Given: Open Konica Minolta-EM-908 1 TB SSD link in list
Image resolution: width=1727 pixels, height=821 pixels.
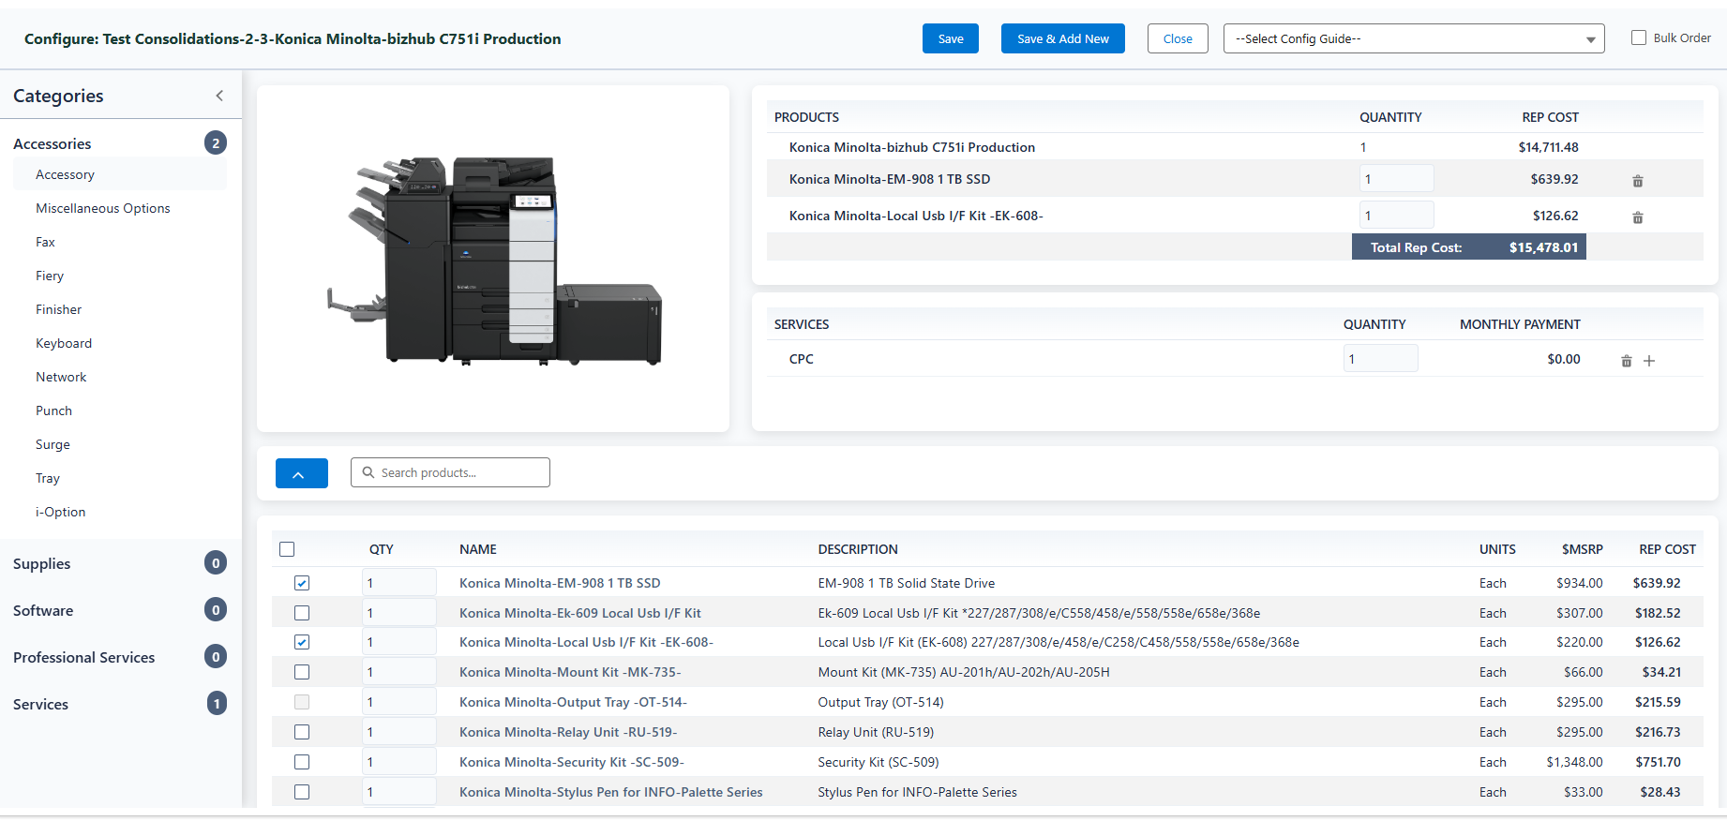Looking at the screenshot, I should 560,583.
